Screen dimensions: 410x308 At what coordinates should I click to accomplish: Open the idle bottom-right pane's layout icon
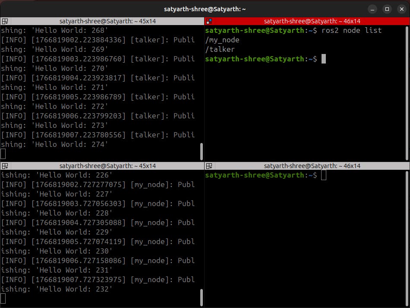(209, 166)
